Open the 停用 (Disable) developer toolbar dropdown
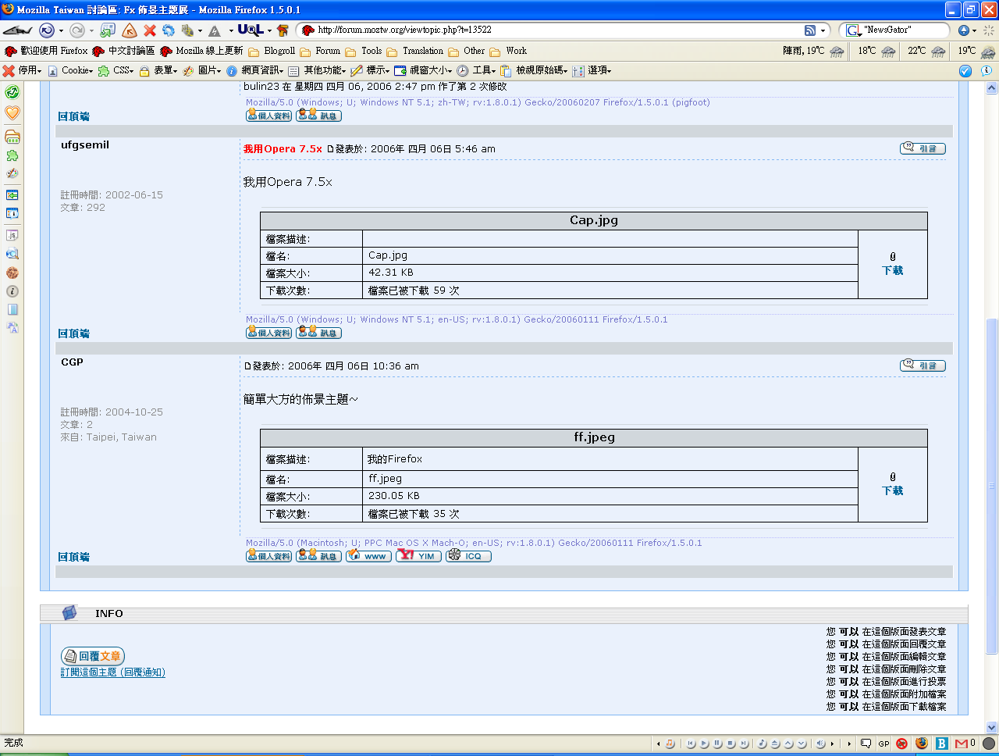 [x=29, y=71]
